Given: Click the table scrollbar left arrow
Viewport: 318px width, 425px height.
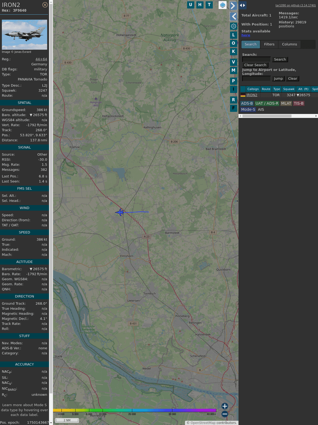Looking at the screenshot, I should [x=240, y=116].
